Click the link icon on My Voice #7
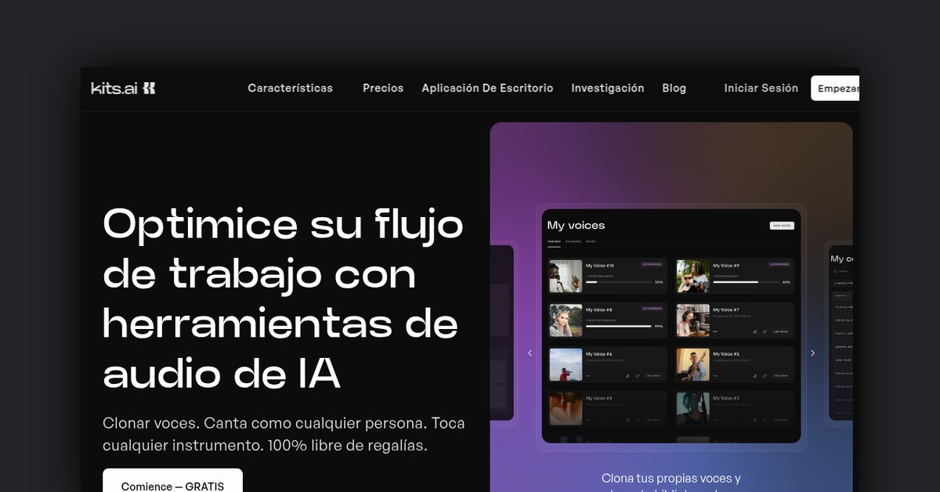 tap(765, 331)
